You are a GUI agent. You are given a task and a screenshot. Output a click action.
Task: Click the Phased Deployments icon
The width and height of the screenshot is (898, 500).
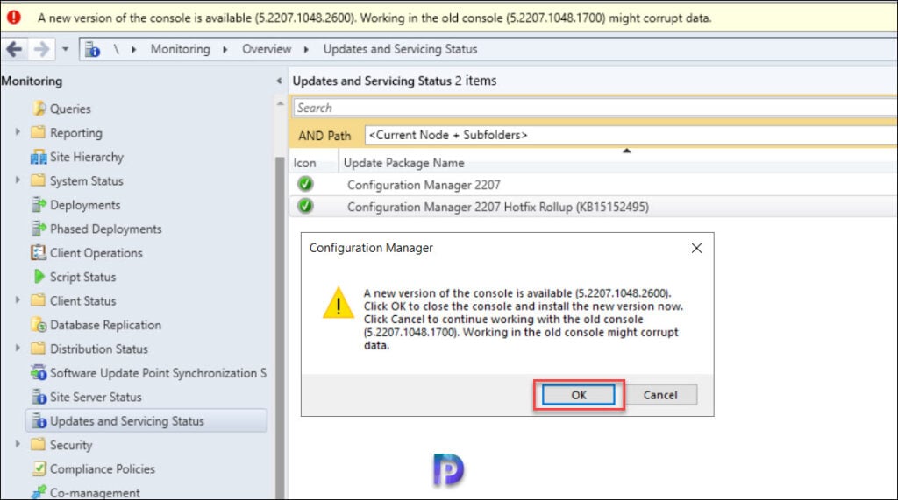tap(39, 229)
